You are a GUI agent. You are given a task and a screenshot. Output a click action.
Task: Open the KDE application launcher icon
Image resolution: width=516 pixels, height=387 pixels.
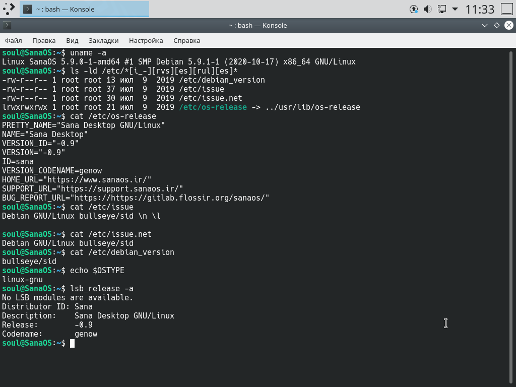click(x=9, y=9)
